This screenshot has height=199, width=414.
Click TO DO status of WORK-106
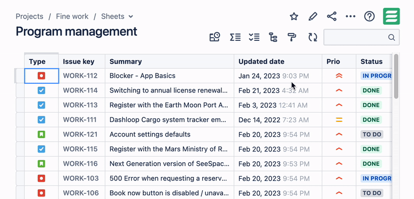click(372, 193)
